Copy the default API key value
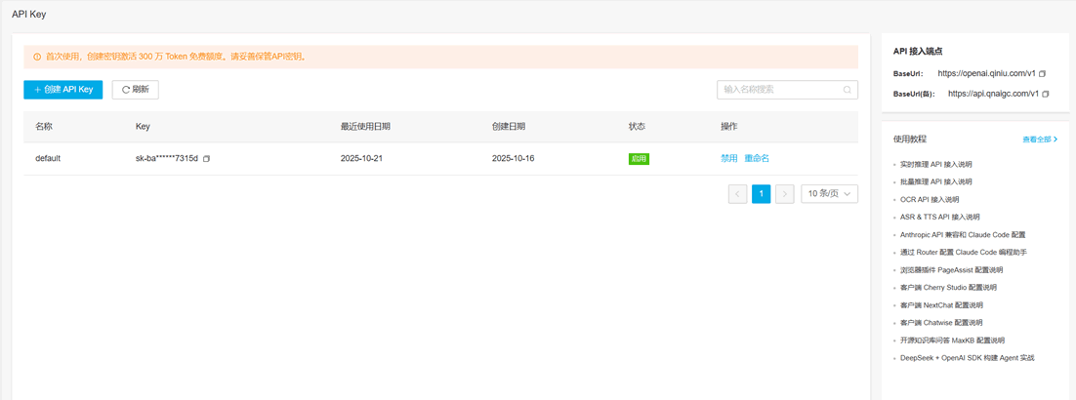This screenshot has height=400, width=1076. pyautogui.click(x=206, y=158)
